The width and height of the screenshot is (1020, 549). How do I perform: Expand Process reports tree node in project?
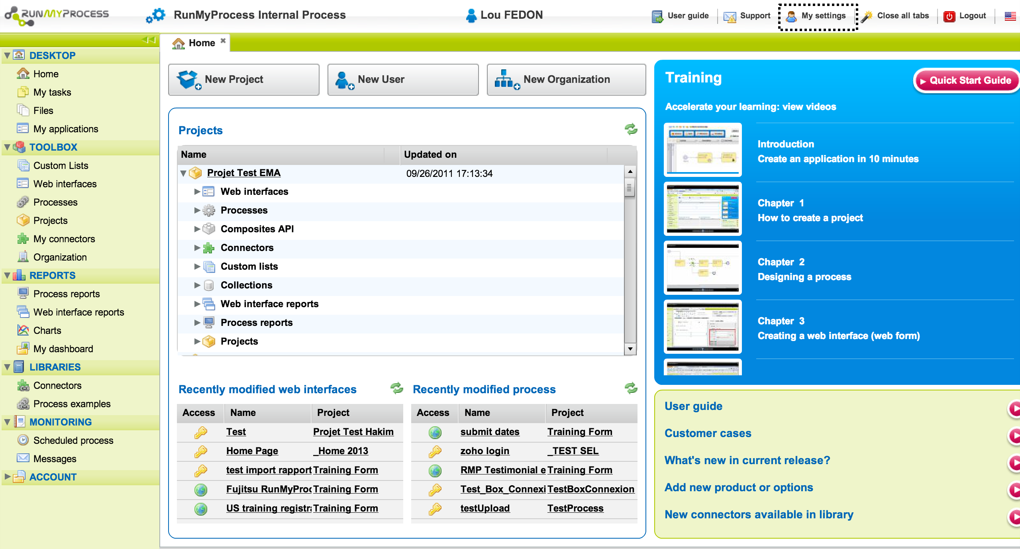click(197, 323)
